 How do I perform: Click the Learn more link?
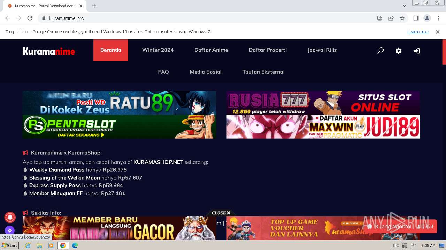tap(418, 32)
